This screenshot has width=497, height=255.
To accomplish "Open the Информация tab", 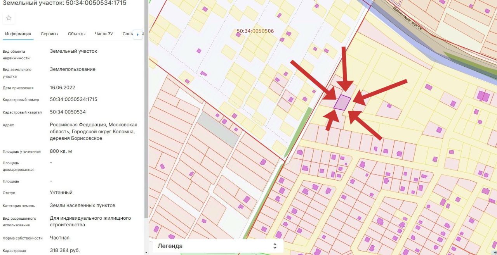I will 18,34.
